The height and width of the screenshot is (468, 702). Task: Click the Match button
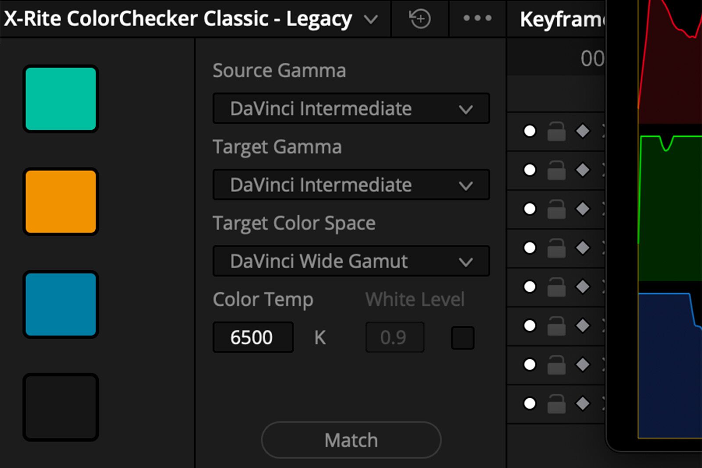pyautogui.click(x=351, y=440)
